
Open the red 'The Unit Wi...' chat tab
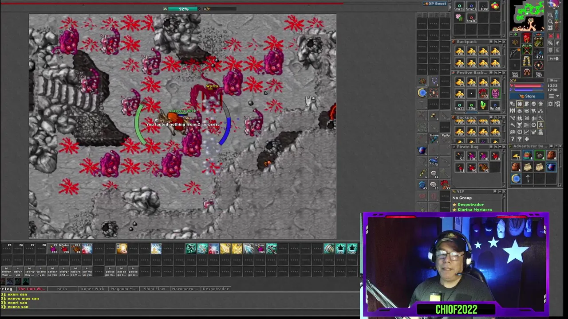point(31,289)
